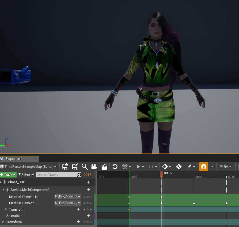Toggle the view options eye icon

(x=125, y=167)
